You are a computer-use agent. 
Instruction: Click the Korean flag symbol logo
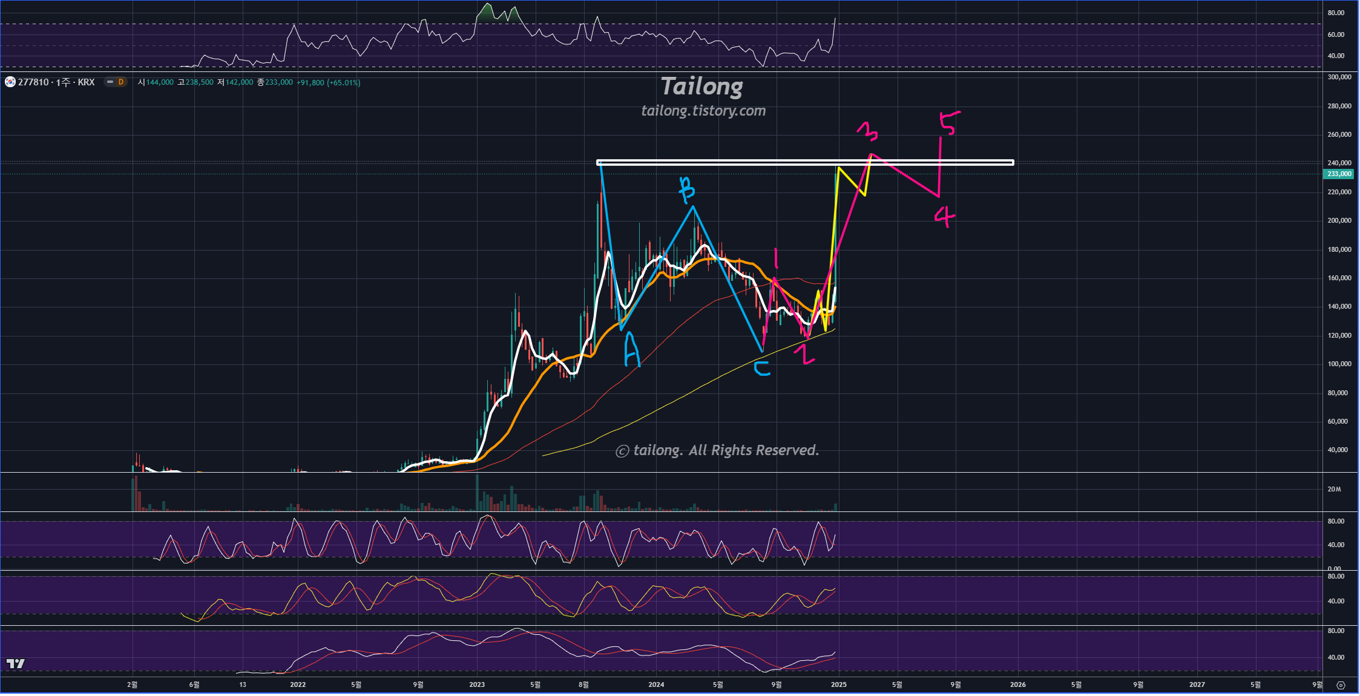click(x=10, y=82)
